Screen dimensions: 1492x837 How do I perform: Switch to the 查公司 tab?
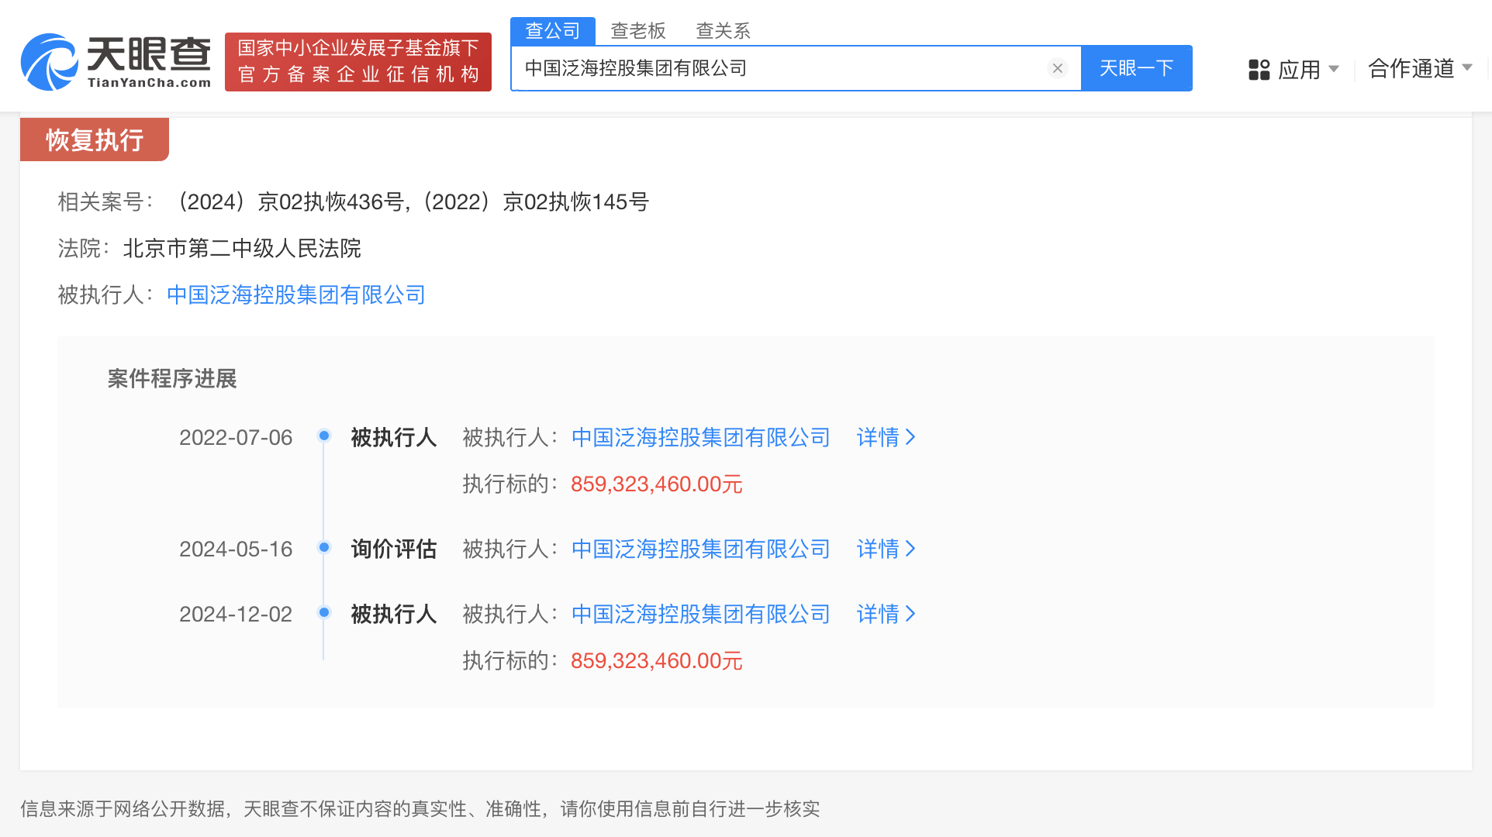coord(553,31)
